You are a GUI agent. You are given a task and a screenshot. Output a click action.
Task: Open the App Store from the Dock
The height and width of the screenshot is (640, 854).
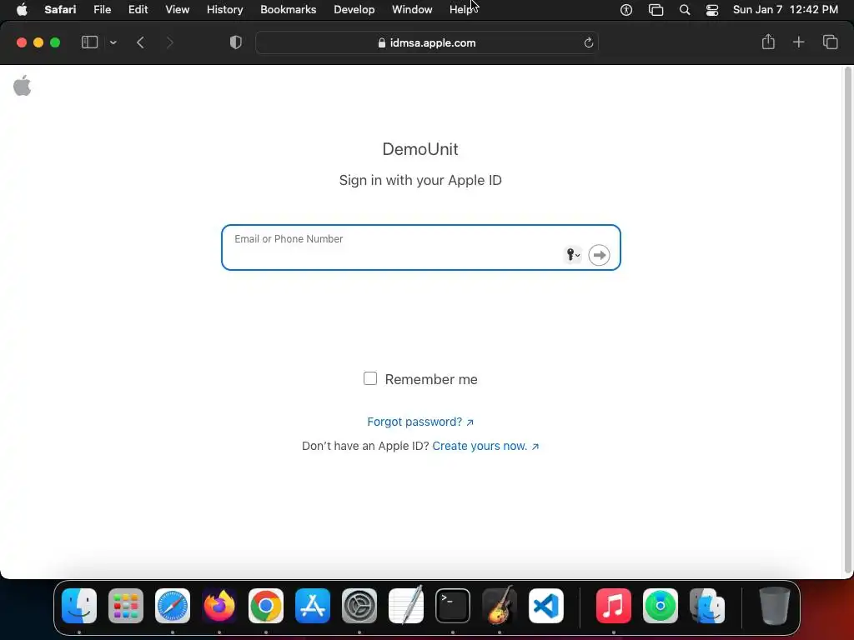(313, 606)
